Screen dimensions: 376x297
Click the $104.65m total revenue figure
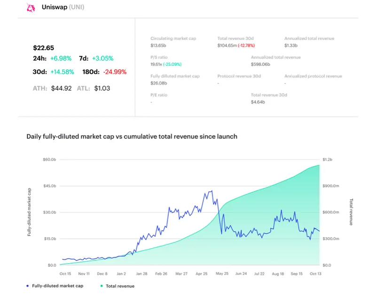tap(227, 46)
